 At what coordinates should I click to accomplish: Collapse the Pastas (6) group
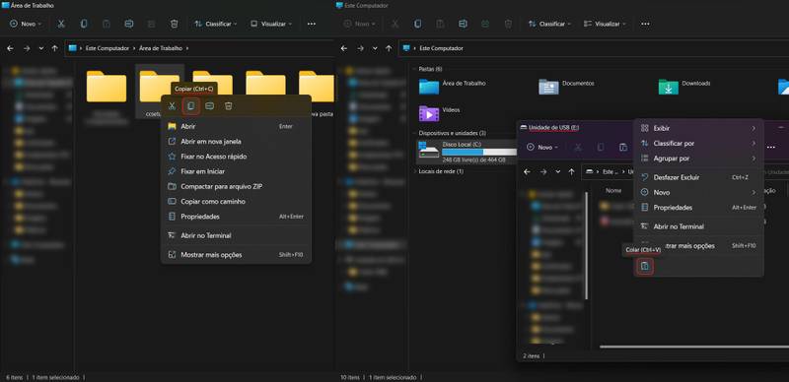[x=413, y=69]
